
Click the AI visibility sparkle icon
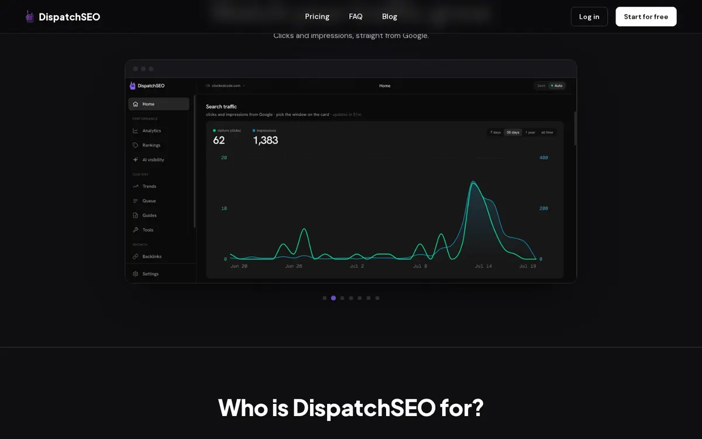[x=136, y=160]
